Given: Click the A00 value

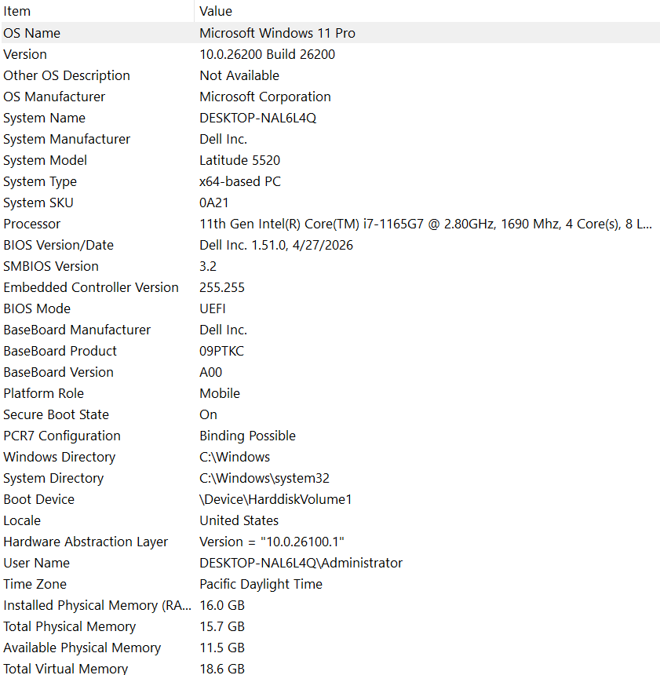Looking at the screenshot, I should [210, 372].
